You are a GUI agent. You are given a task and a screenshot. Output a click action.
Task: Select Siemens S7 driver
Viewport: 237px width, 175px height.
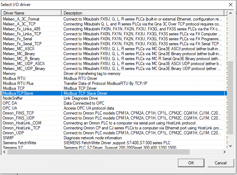13,147
